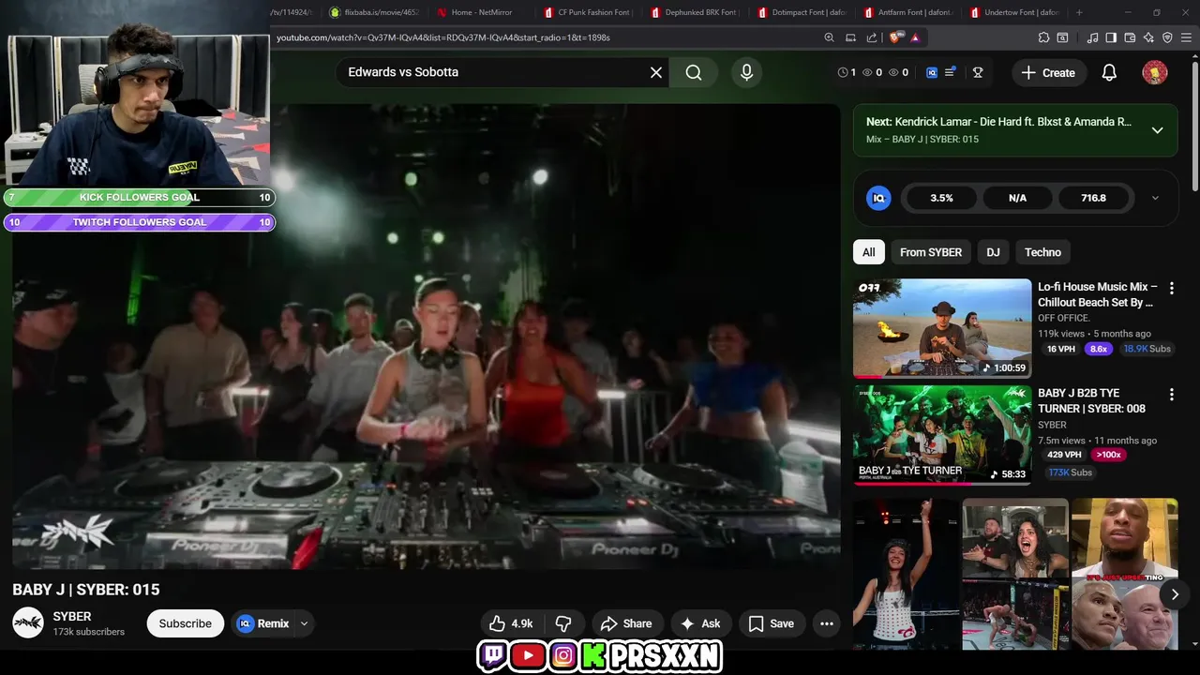The image size is (1200, 675).
Task: Show next shorts with the right arrow
Action: 1174,593
